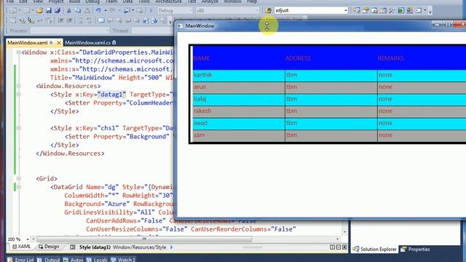Click the Find in Files icon
The width and height of the screenshot is (466, 262).
coord(268,10)
